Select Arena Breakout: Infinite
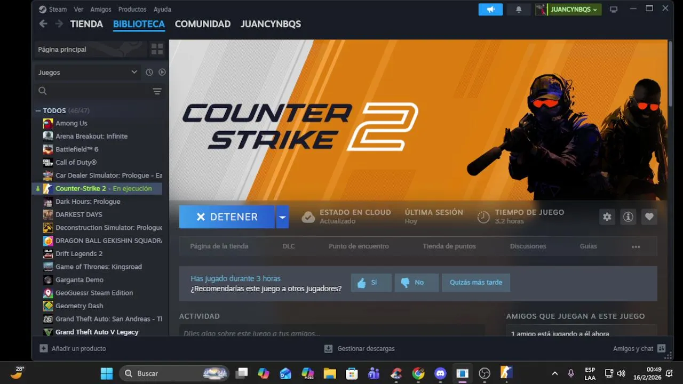 click(97, 137)
